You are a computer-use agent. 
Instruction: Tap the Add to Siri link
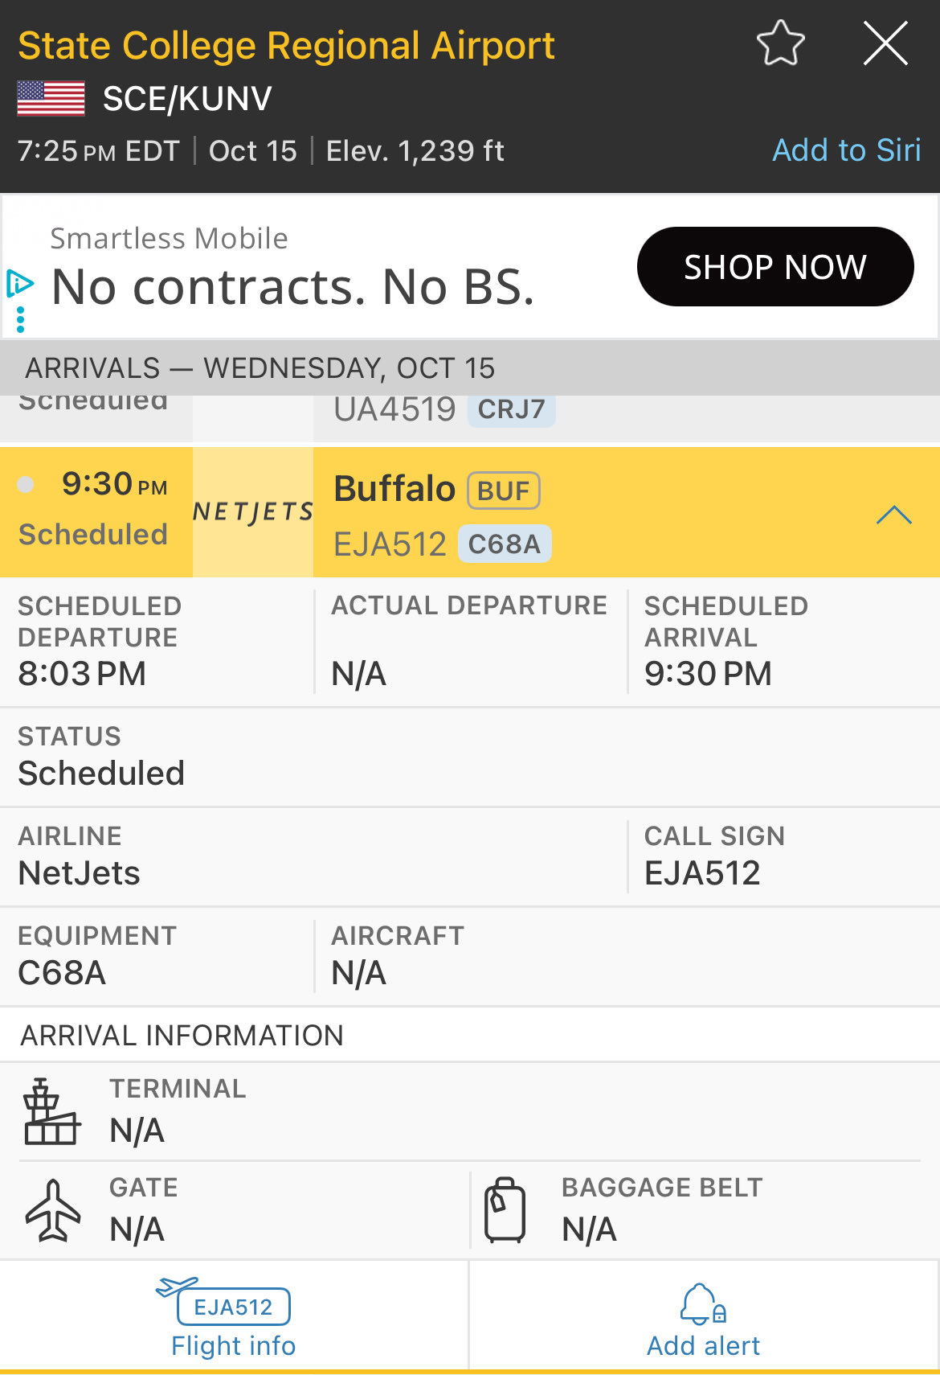[x=846, y=150]
